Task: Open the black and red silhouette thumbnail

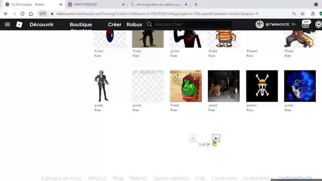Action: point(186,39)
